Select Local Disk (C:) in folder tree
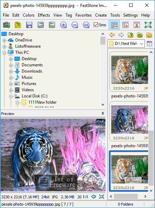Image resolution: width=155 pixels, height=208 pixels. [34, 96]
